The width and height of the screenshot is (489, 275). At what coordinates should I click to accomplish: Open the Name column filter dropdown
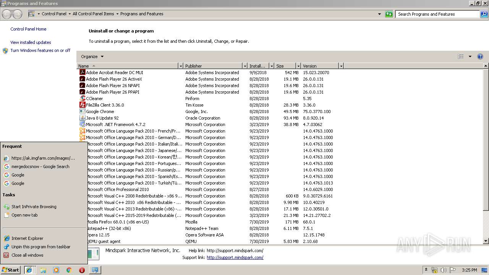181,66
